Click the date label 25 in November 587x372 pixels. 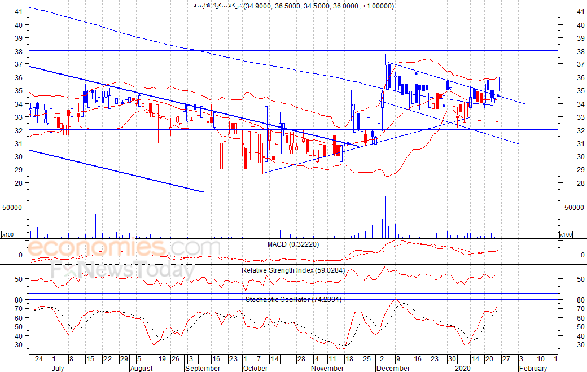point(366,359)
